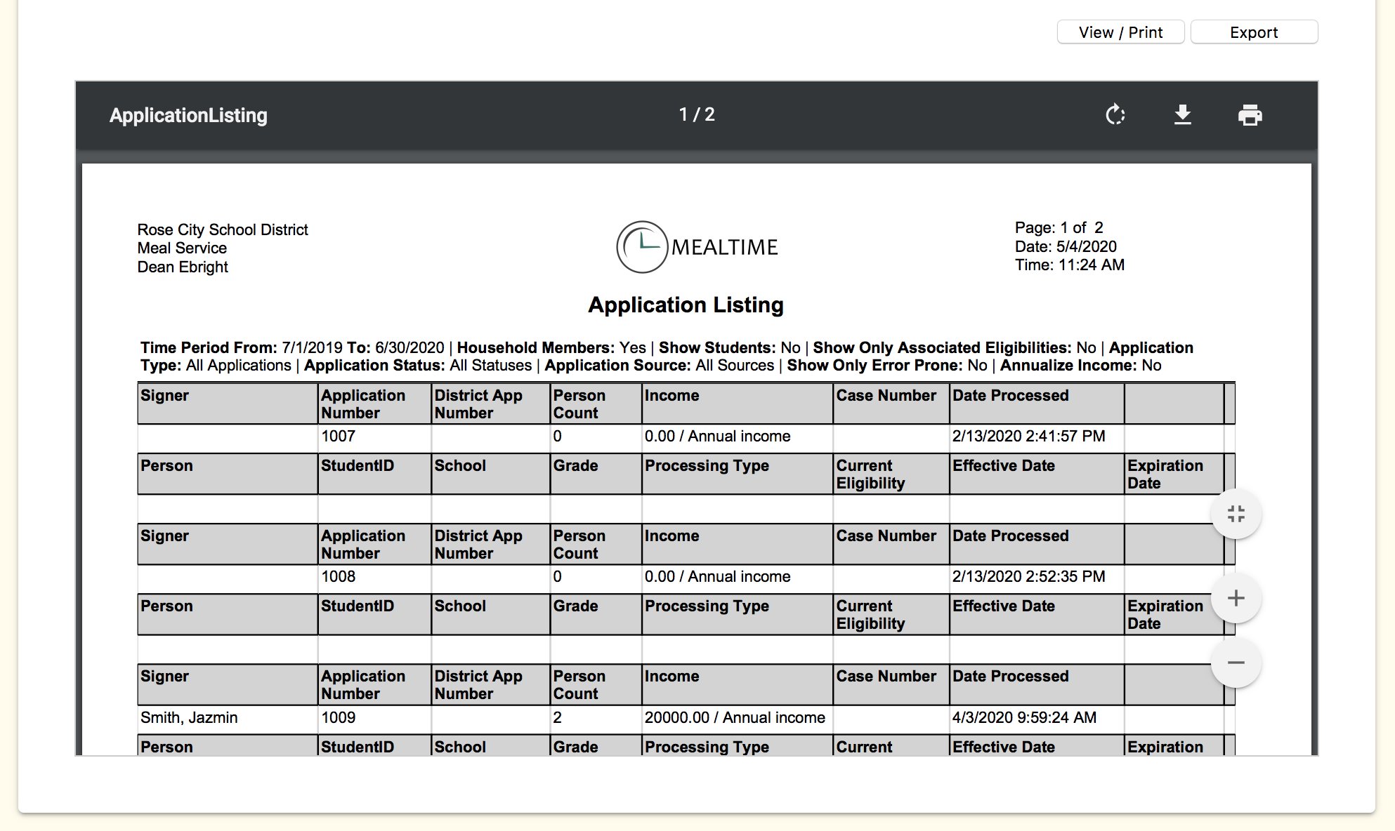Click date processed 4/3/2020 9:59:24 AM
The height and width of the screenshot is (831, 1395).
(x=1024, y=717)
